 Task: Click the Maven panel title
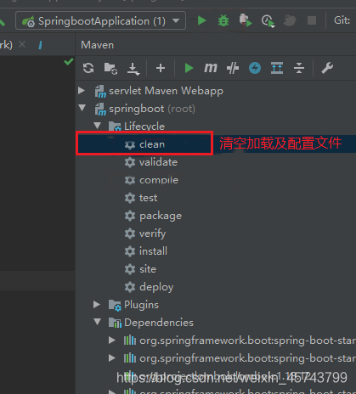tap(98, 45)
